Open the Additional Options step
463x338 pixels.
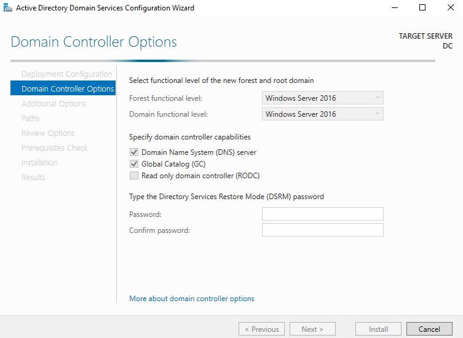pyautogui.click(x=53, y=104)
